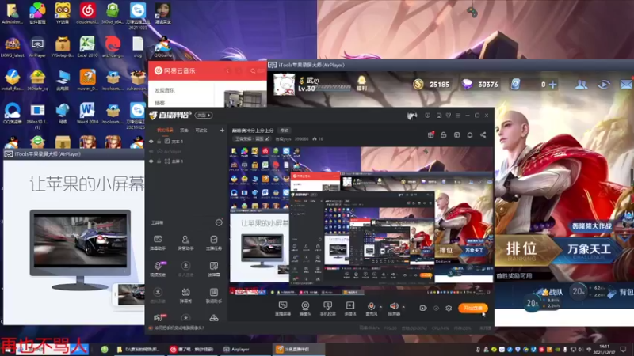Open 战队 in the game bottom bar
Viewport: 634px width, 356px height.
pos(553,292)
